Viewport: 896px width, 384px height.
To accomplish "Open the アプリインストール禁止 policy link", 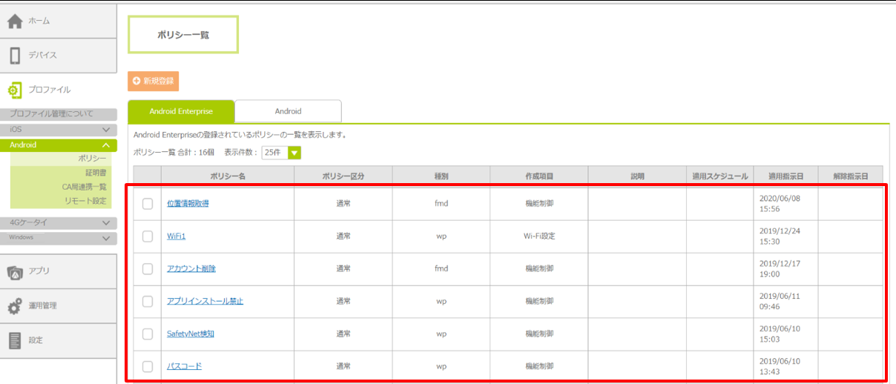I will 205,301.
